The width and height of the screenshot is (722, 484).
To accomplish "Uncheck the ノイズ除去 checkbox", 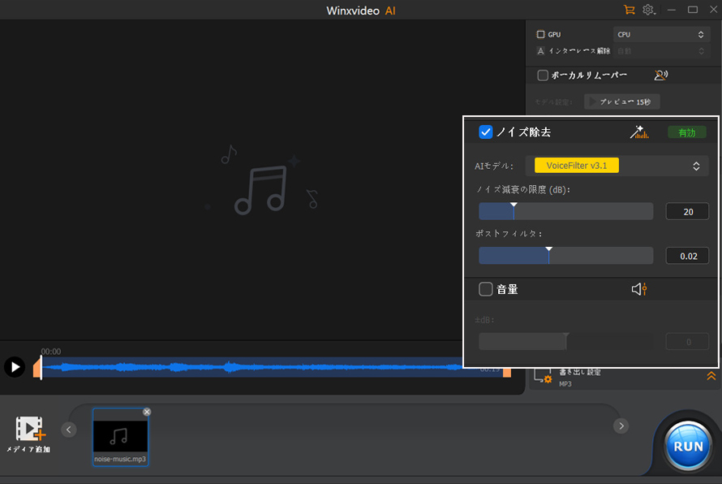I will [486, 132].
